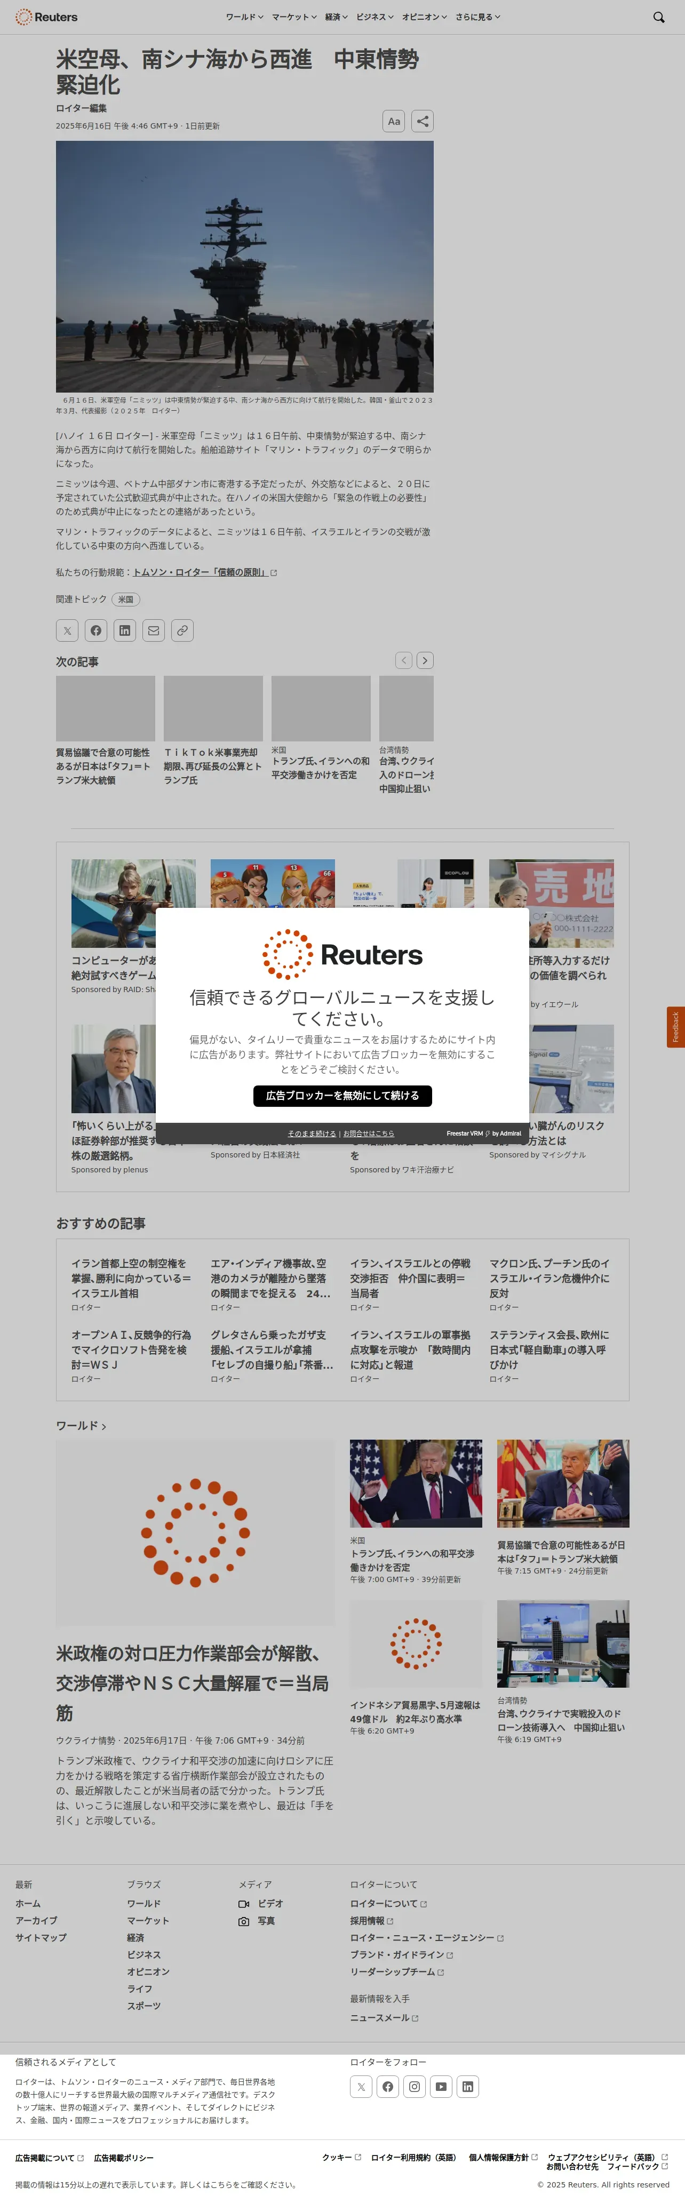Copy article link with chain icon

coord(182,630)
